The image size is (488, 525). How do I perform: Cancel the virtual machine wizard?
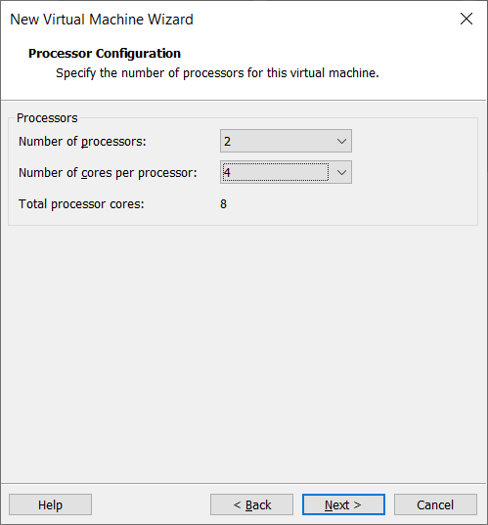point(435,504)
